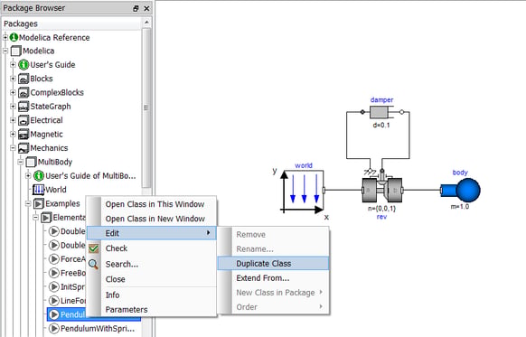Click the Blocks package icon

pos(23,79)
